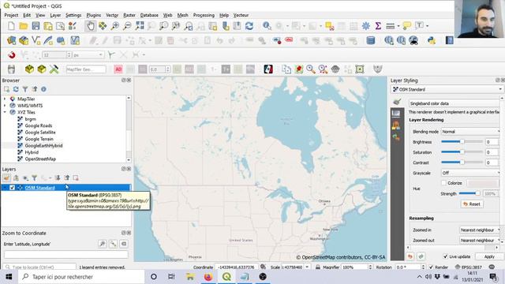
Task: Click the Zoom In magnifier tool
Action: 115,26
